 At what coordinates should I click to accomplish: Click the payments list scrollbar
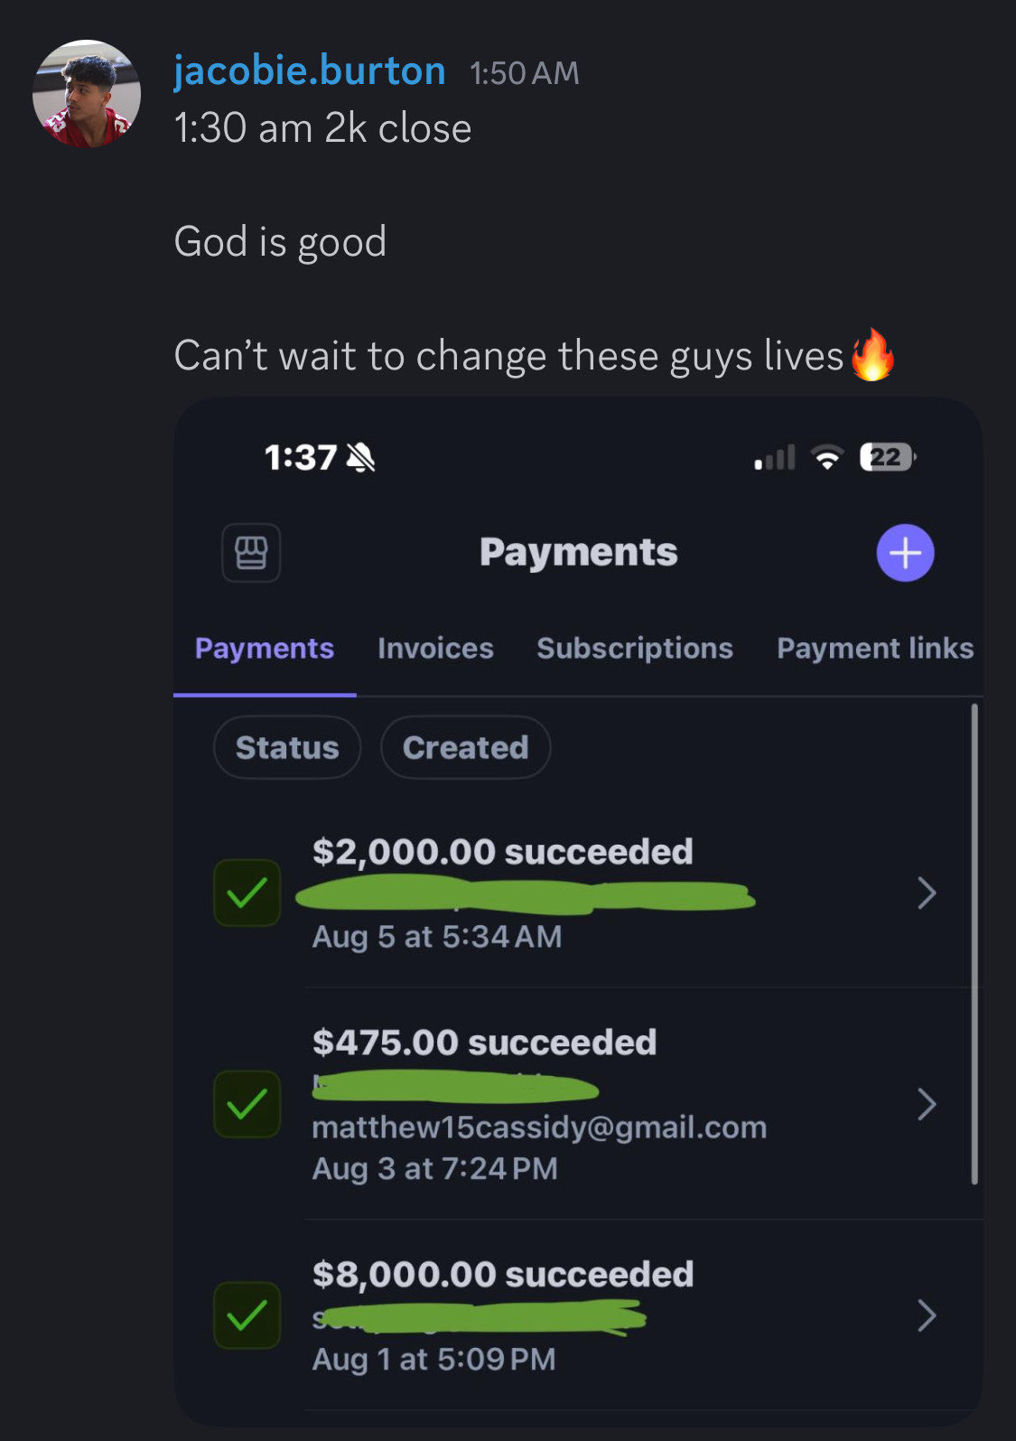(x=974, y=944)
